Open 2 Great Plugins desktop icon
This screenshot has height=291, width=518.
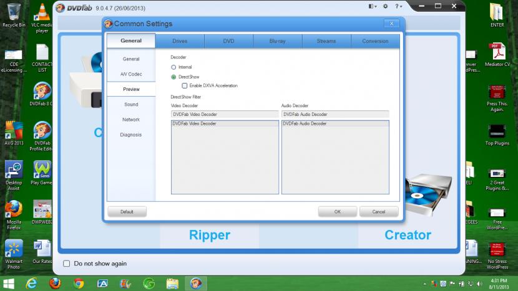(x=497, y=179)
